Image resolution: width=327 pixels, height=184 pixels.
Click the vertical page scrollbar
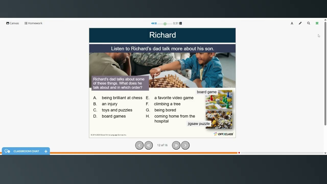(x=325, y=74)
